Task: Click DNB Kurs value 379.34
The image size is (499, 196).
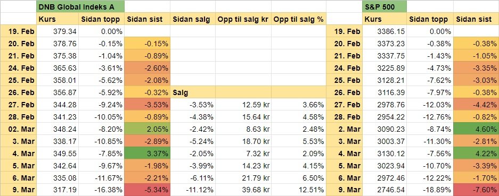Action: coord(58,31)
